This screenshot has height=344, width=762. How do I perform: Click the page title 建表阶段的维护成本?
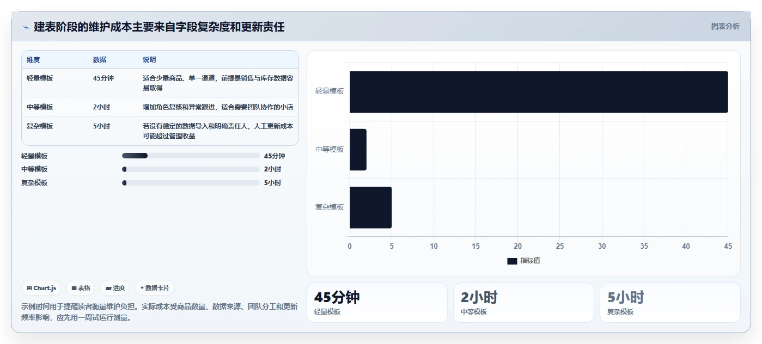pyautogui.click(x=159, y=27)
